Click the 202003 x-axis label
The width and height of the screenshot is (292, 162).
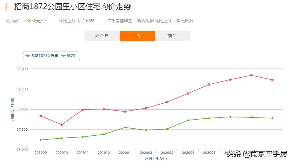coord(167,153)
